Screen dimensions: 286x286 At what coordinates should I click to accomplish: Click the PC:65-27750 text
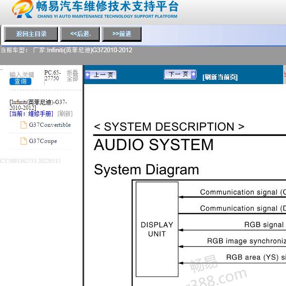[x=52, y=76]
